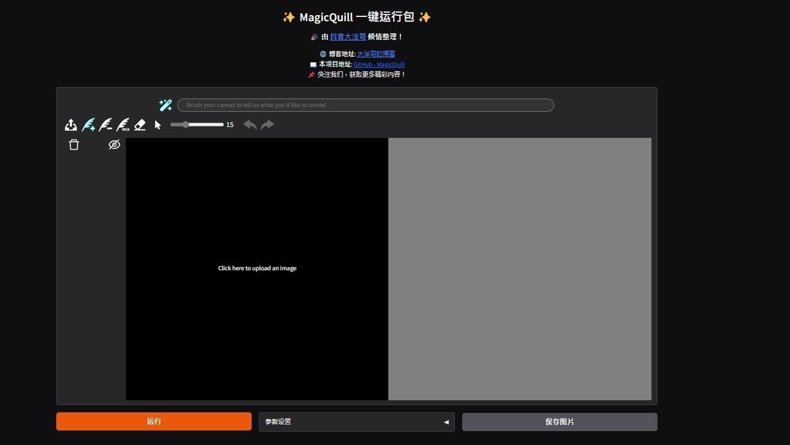Focus the 'Brush your canvas' prompt field
790x445 pixels.
365,105
